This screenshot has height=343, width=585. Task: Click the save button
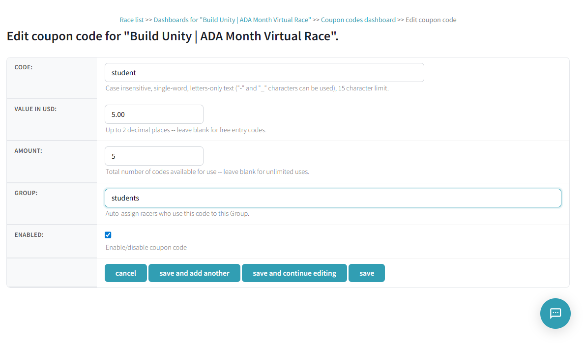[x=366, y=273]
